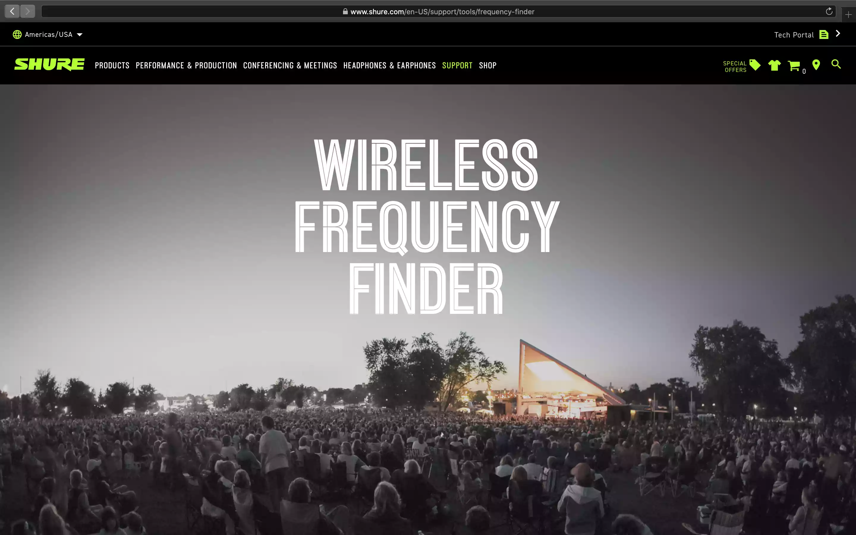Viewport: 856px width, 535px height.
Task: Click the browser URL address field
Action: [438, 11]
